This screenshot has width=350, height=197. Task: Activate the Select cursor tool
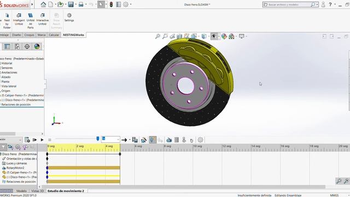101,4
